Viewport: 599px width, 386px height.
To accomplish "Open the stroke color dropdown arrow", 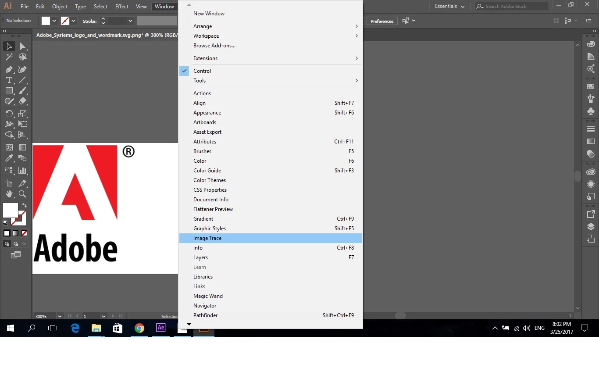I will (x=74, y=21).
